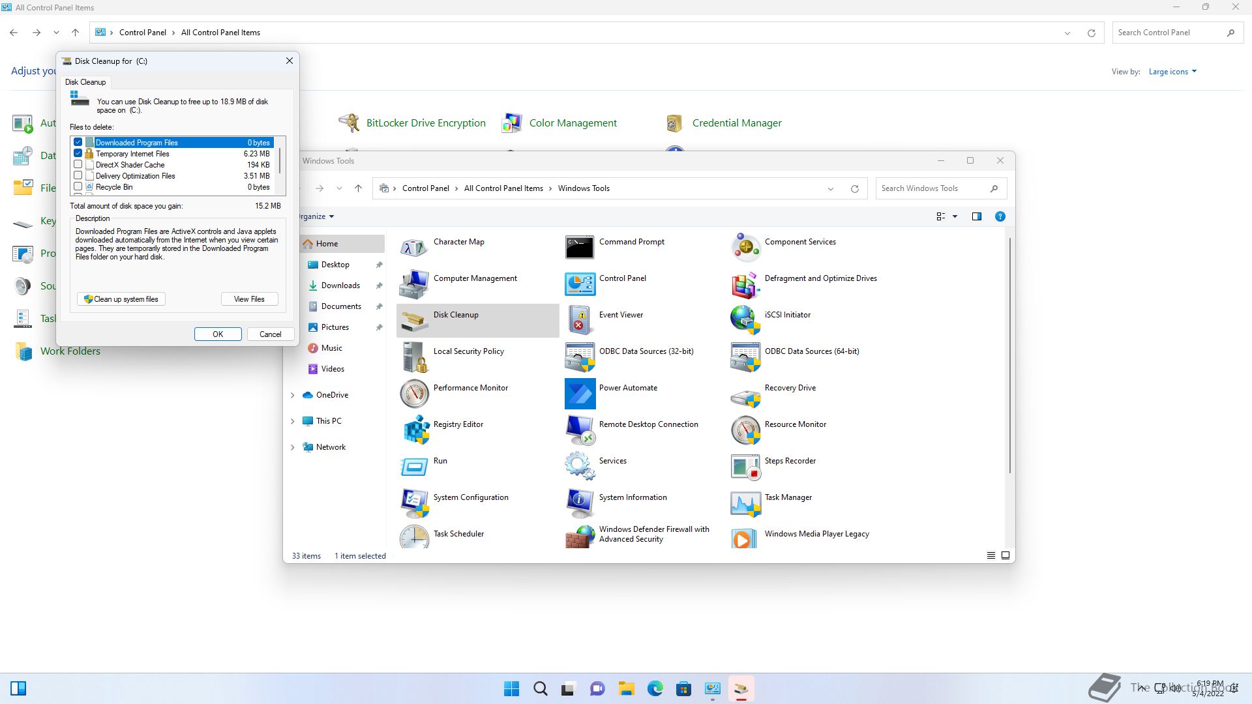The height and width of the screenshot is (704, 1252).
Task: Launch Task Manager icon
Action: [745, 503]
